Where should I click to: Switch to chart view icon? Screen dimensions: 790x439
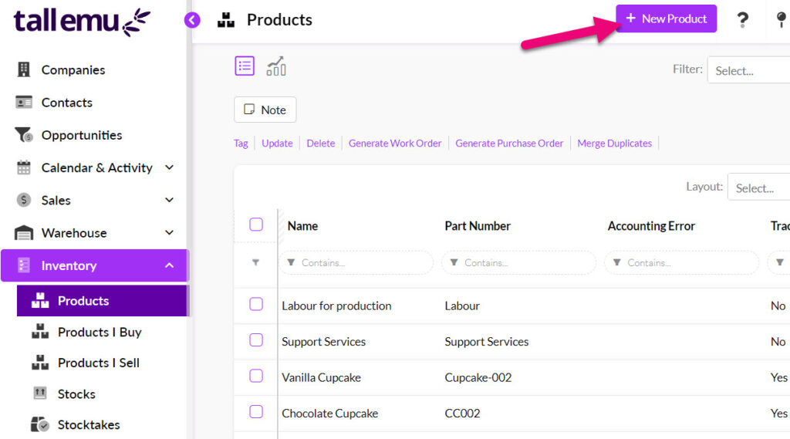tap(276, 66)
